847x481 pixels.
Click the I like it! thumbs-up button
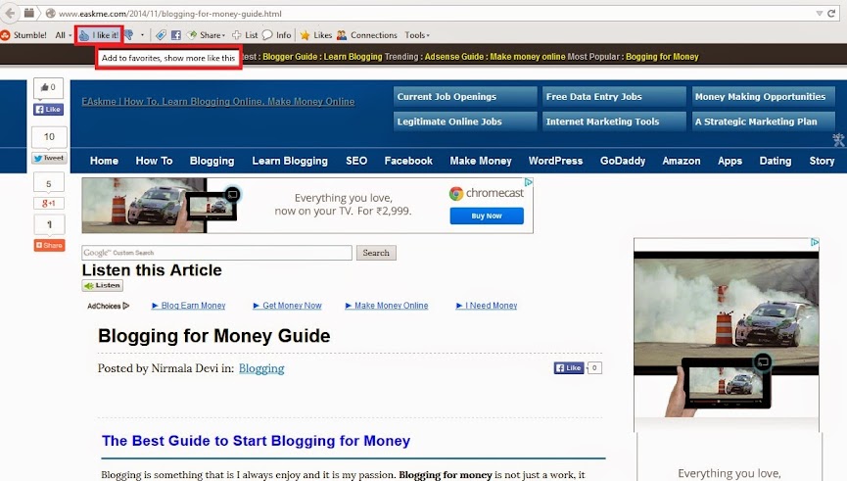[99, 35]
